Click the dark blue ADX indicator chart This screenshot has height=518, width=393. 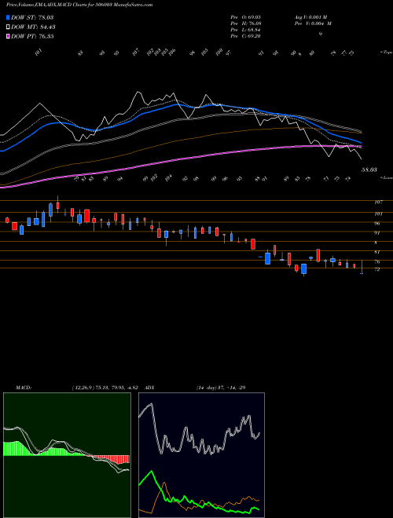click(201, 455)
